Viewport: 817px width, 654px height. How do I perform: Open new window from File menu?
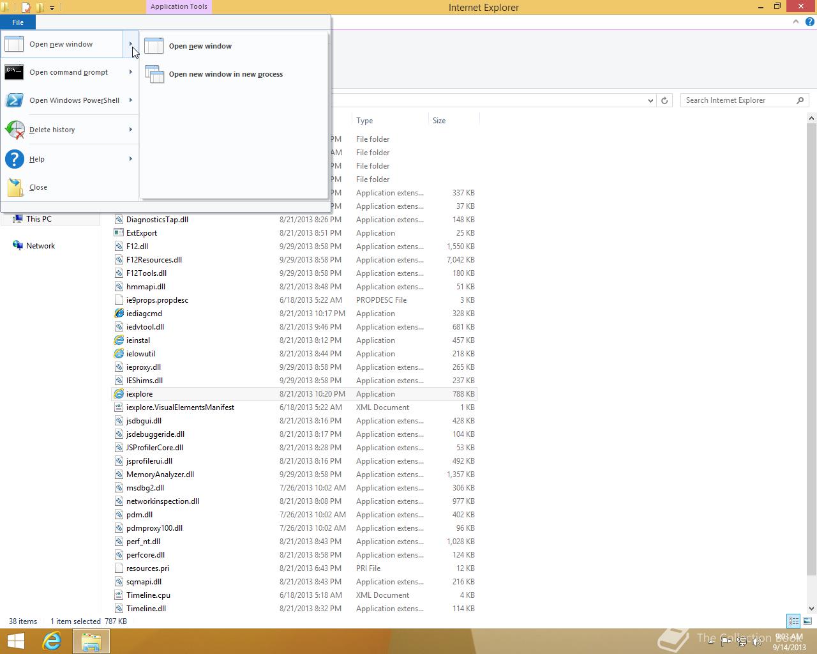[61, 44]
